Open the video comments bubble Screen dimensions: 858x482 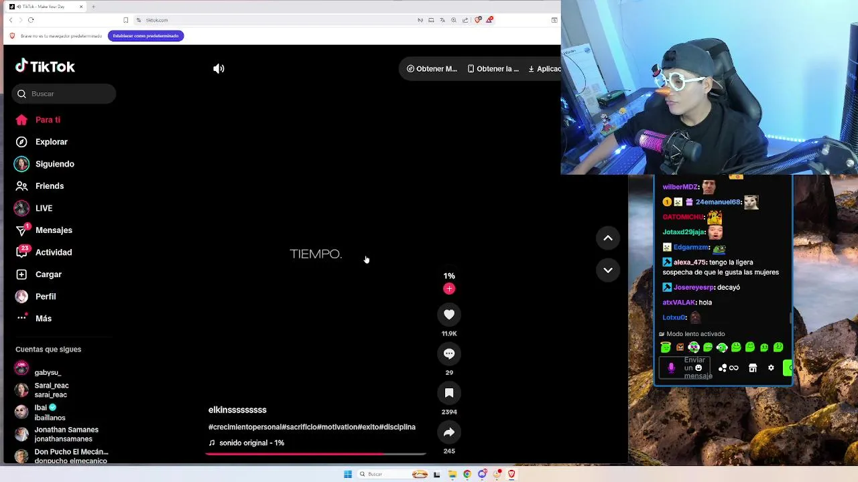449,353
